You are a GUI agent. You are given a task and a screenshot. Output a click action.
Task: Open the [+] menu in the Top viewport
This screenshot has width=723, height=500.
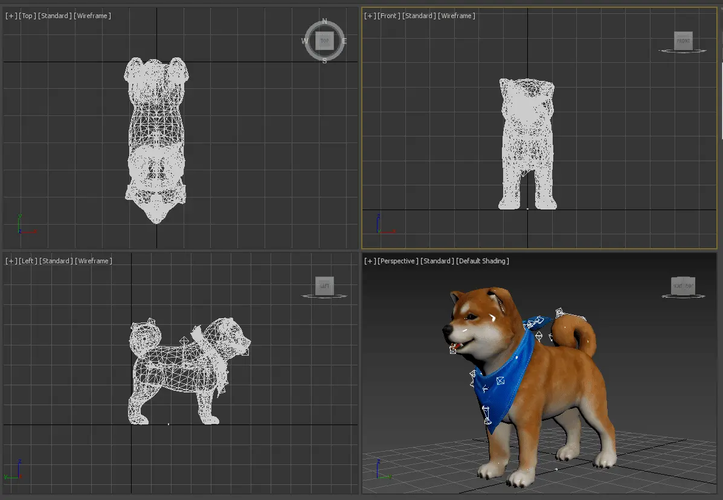pyautogui.click(x=11, y=16)
